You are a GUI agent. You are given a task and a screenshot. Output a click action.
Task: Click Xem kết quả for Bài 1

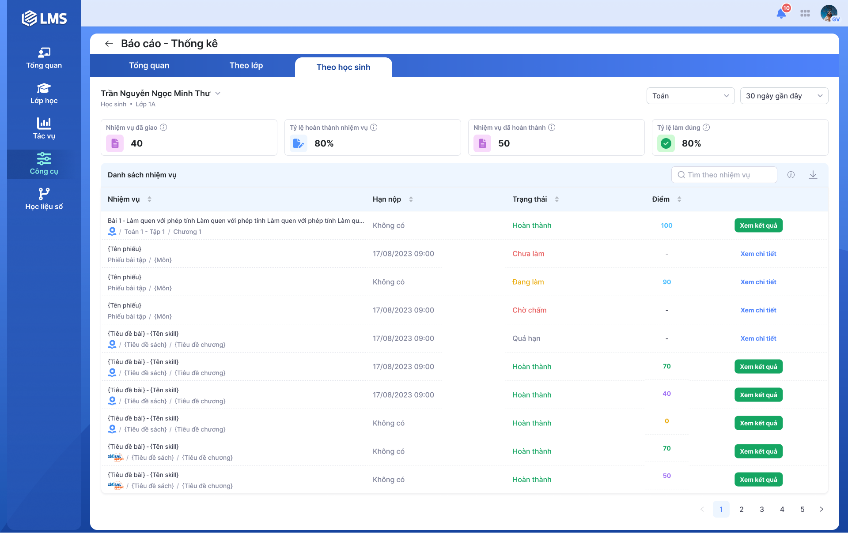pyautogui.click(x=758, y=225)
